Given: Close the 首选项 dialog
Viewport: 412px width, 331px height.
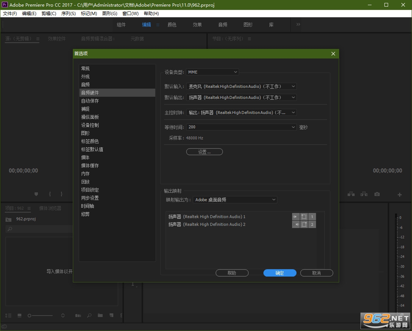Looking at the screenshot, I should click(333, 54).
